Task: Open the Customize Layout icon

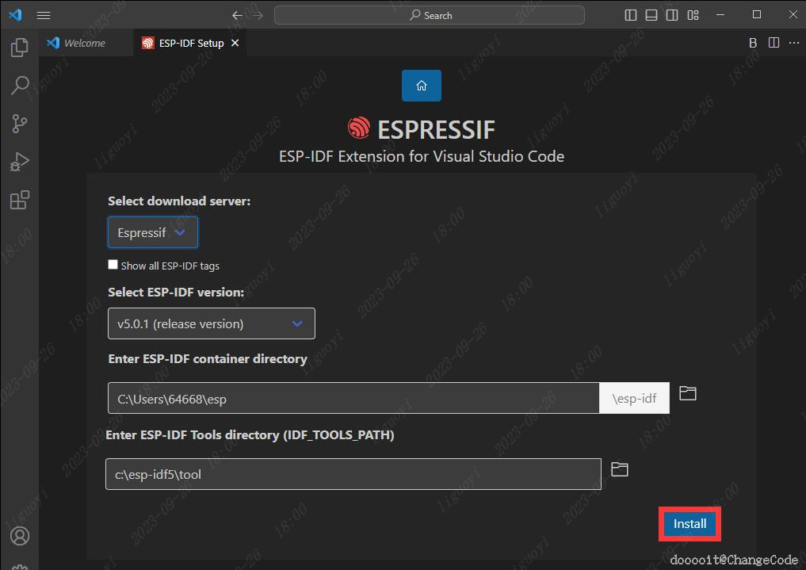Action: coord(693,15)
